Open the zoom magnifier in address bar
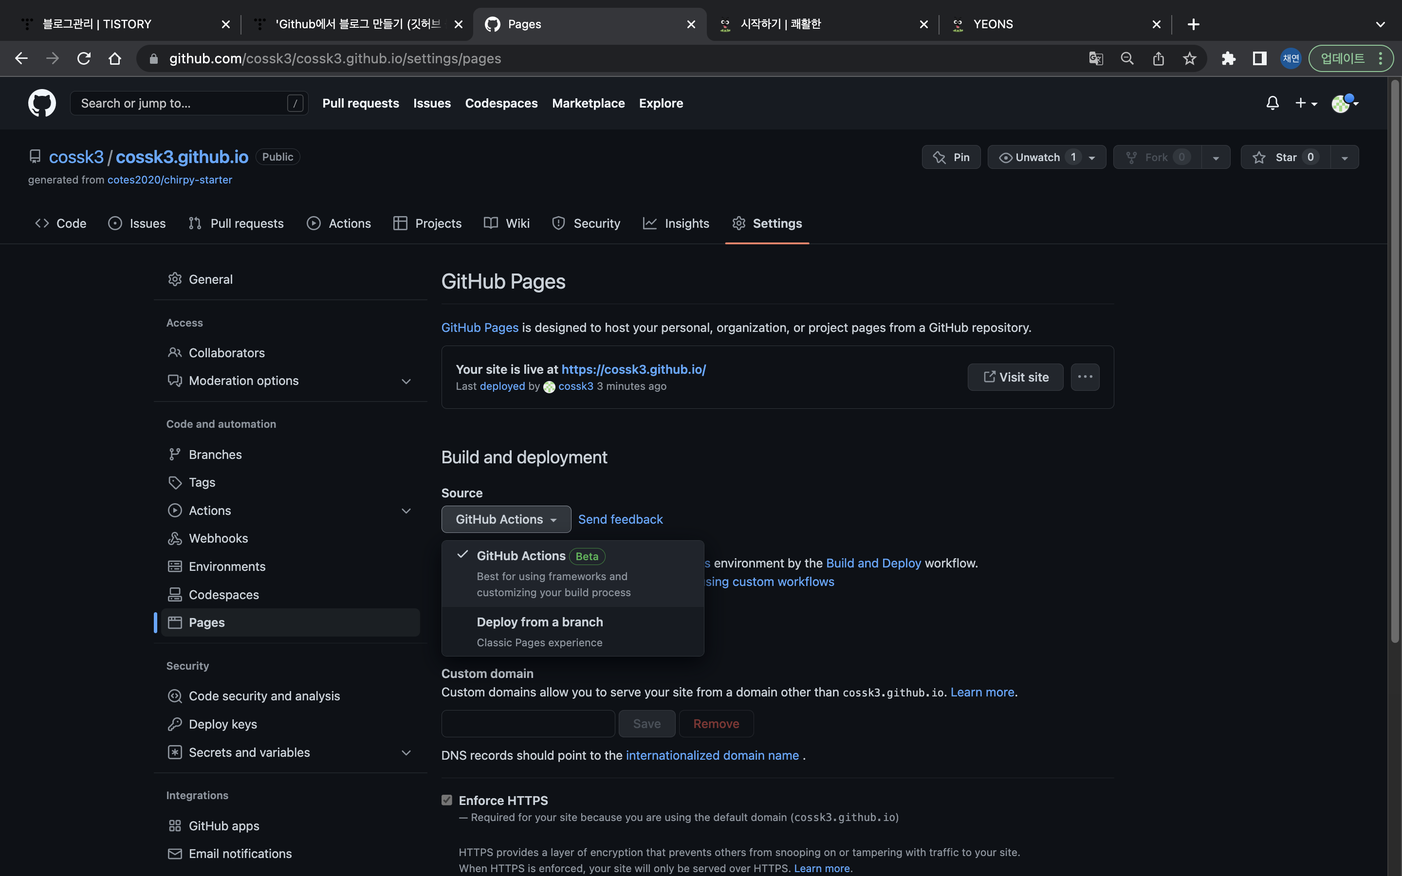Screen dimensions: 1402x876 [x=1127, y=58]
